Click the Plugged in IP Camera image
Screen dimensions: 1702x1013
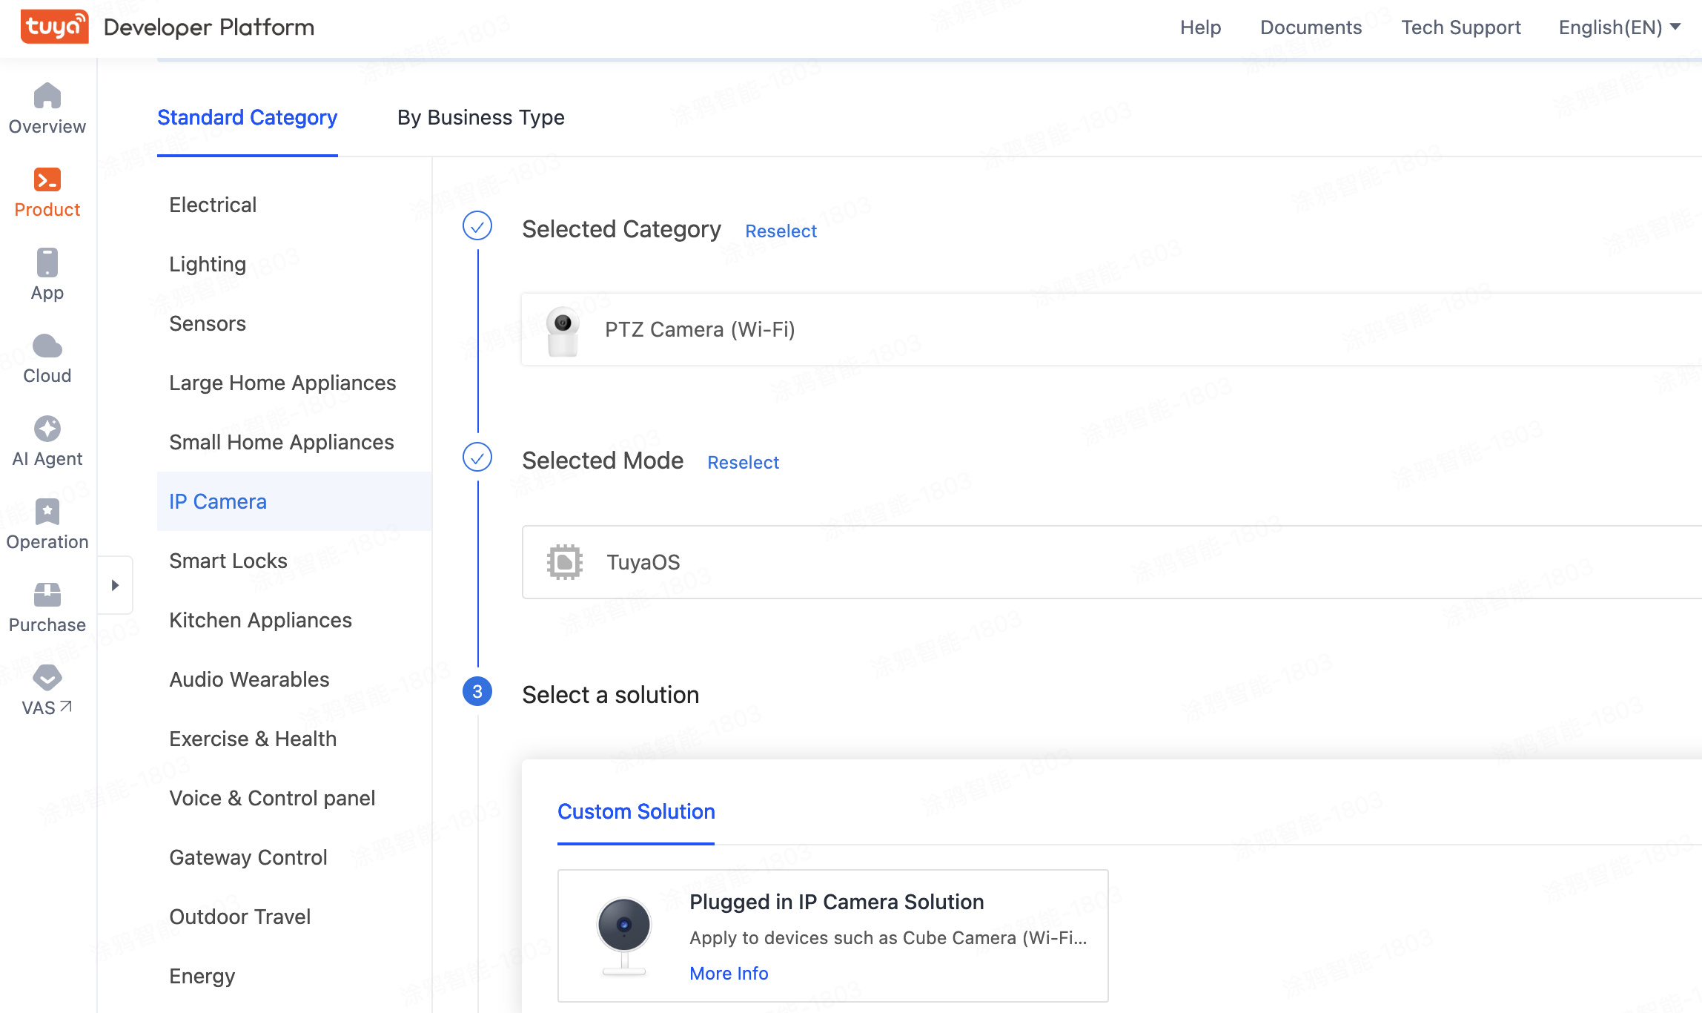tap(624, 936)
